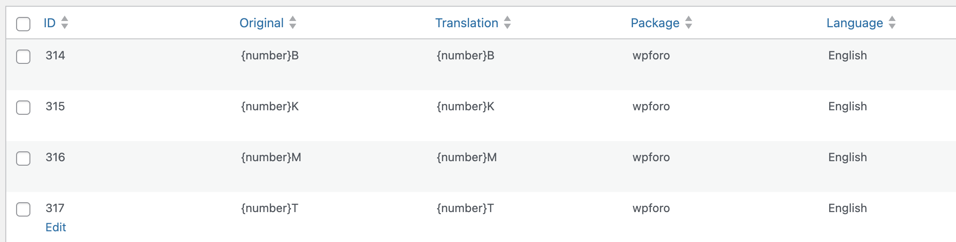The image size is (956, 242).
Task: Sort by the Package column header
Action: click(x=654, y=23)
